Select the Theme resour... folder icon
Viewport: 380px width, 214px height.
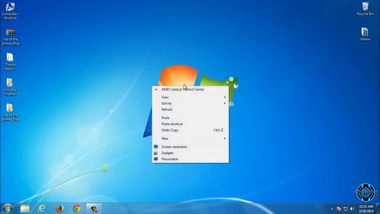click(x=10, y=62)
